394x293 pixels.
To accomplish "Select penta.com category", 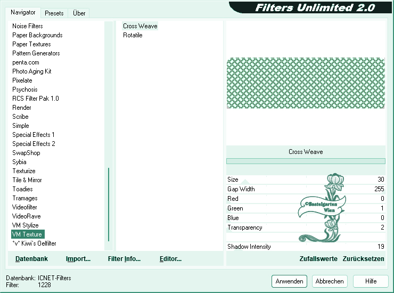I will point(26,62).
